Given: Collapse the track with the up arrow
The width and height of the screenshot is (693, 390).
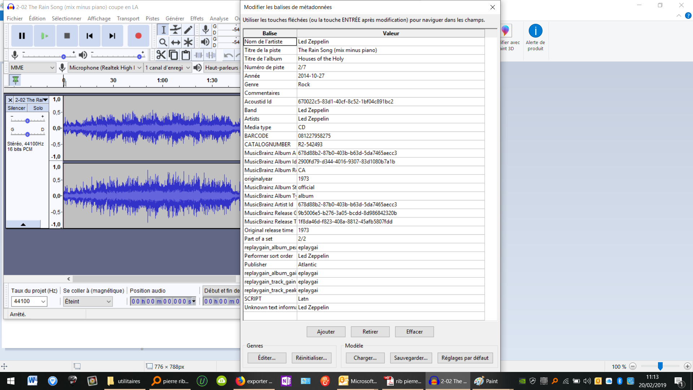Looking at the screenshot, I should click(x=23, y=224).
